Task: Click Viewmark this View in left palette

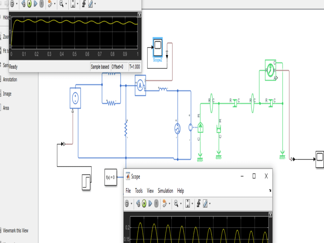Action: pos(16,230)
